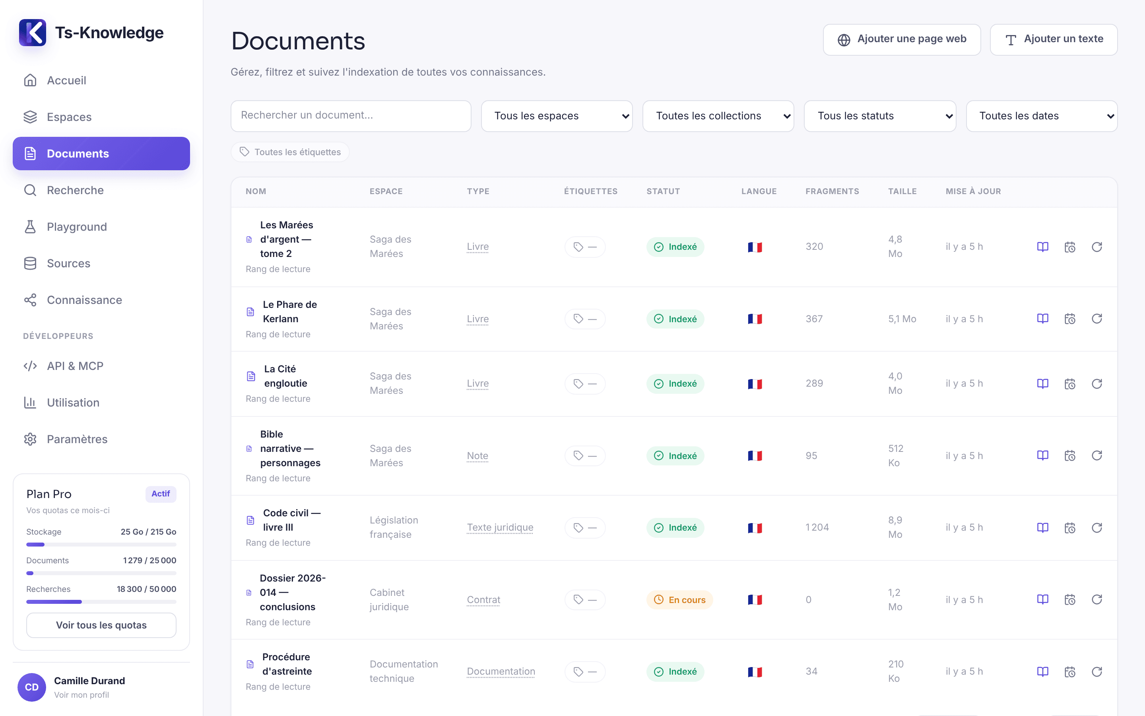Click the Recherches quota progress bar

101,601
